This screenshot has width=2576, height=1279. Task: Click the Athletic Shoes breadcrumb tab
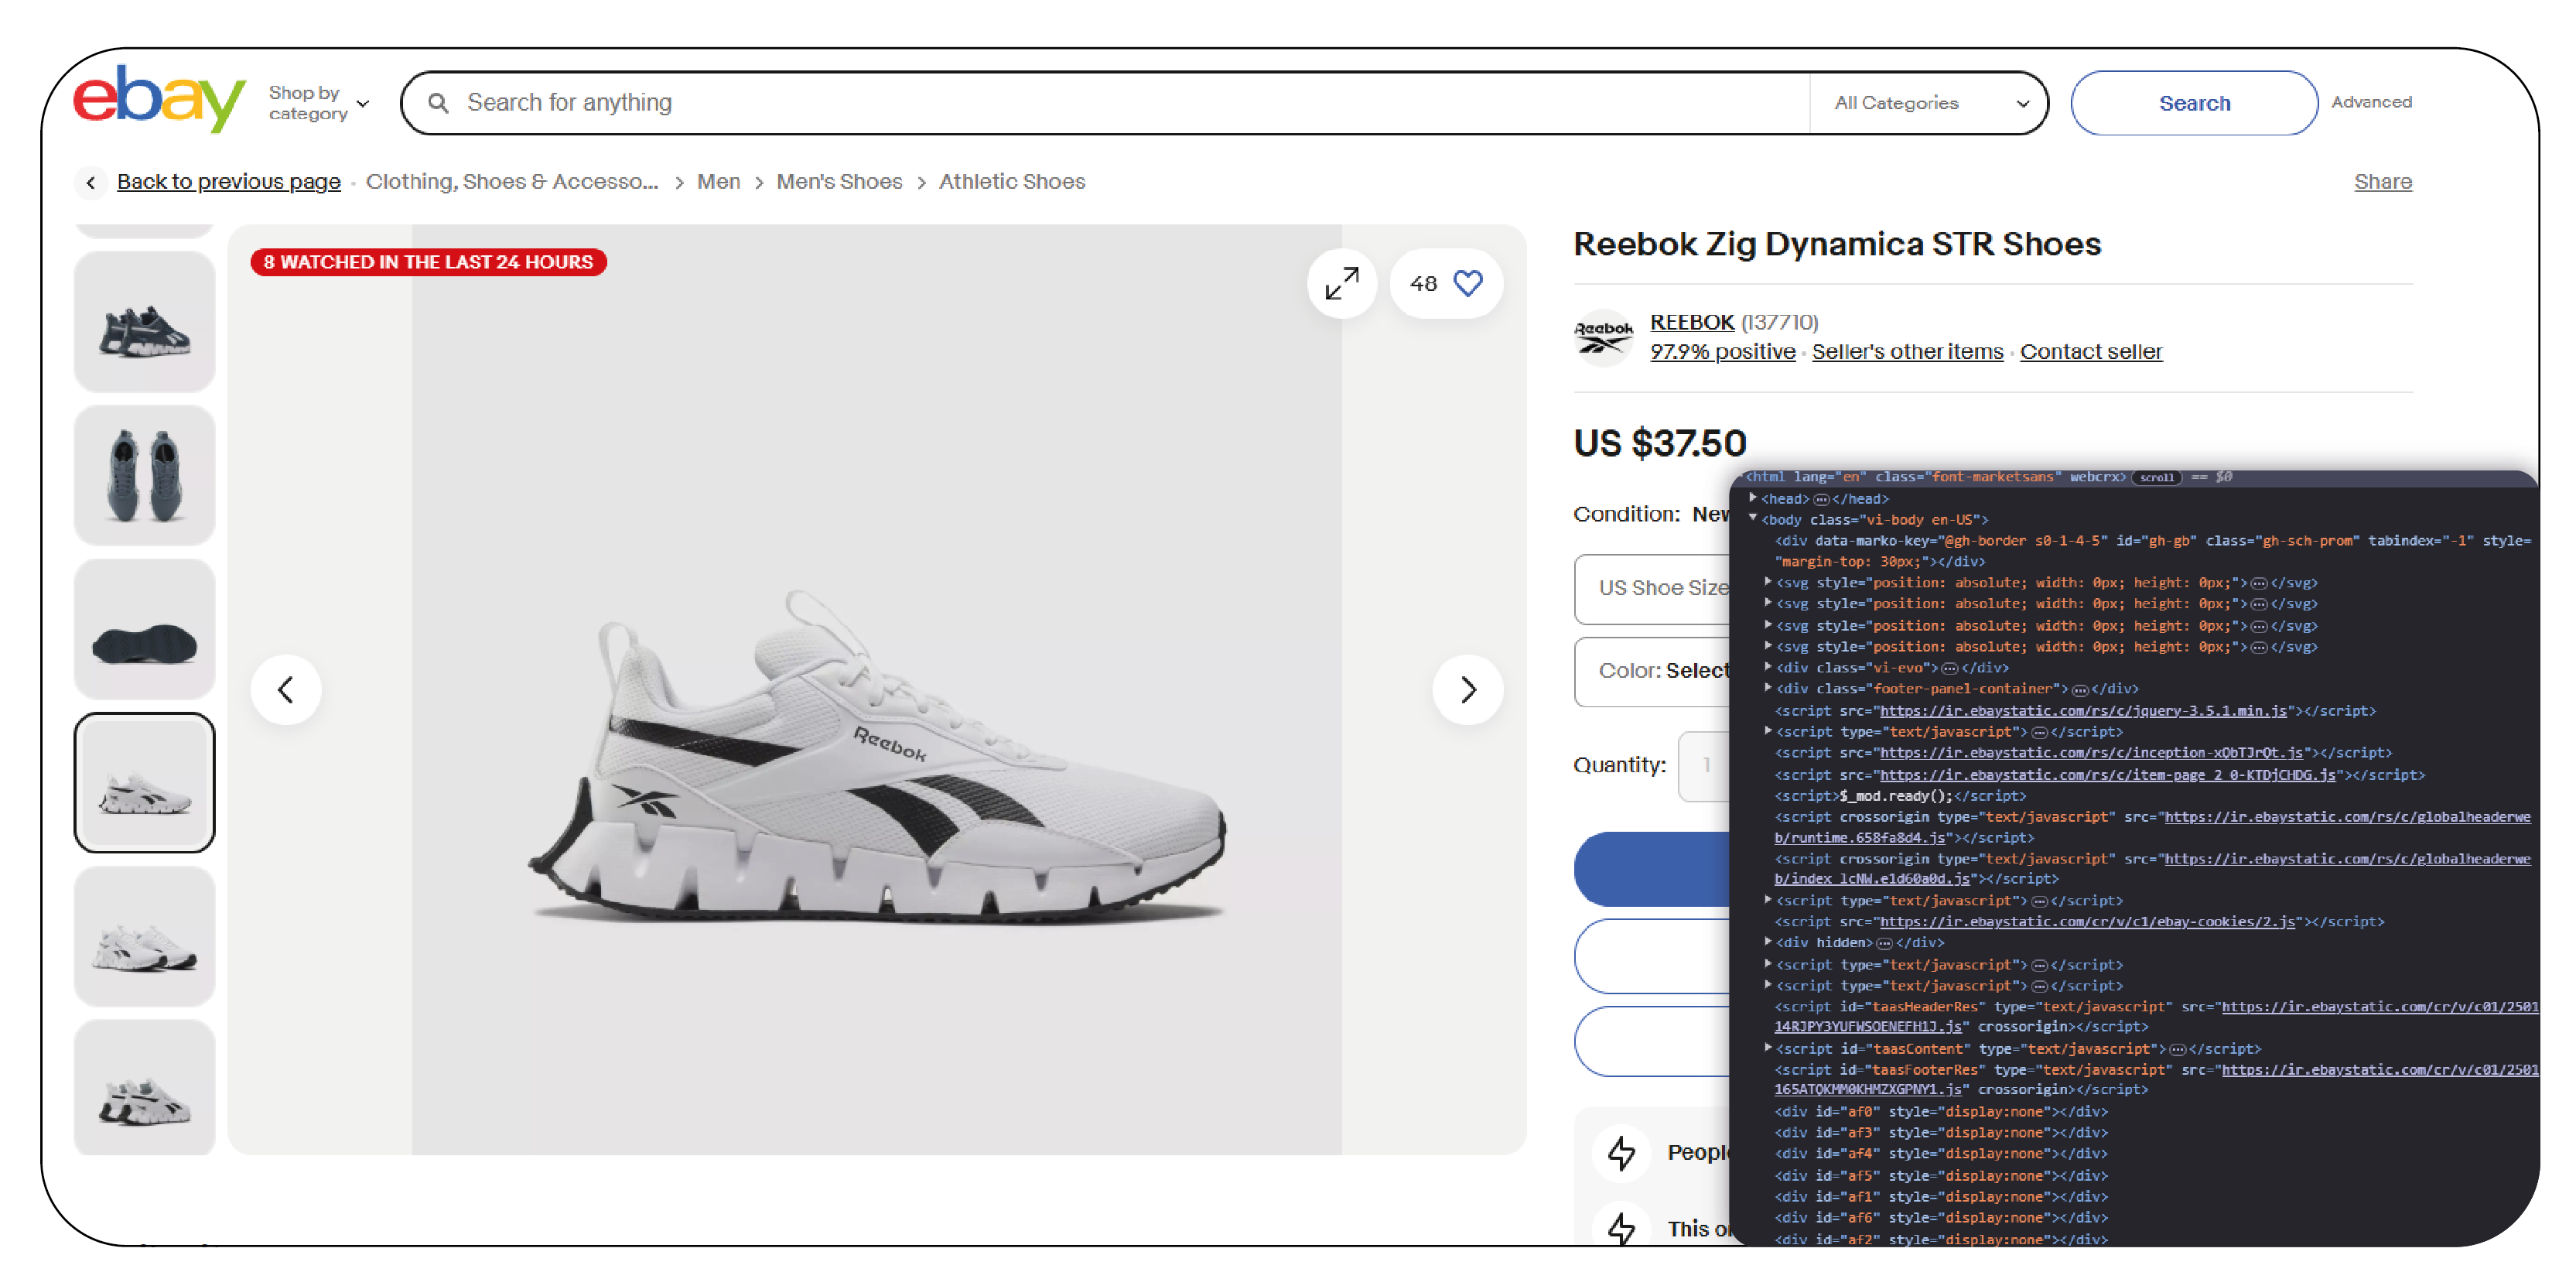(x=1013, y=181)
